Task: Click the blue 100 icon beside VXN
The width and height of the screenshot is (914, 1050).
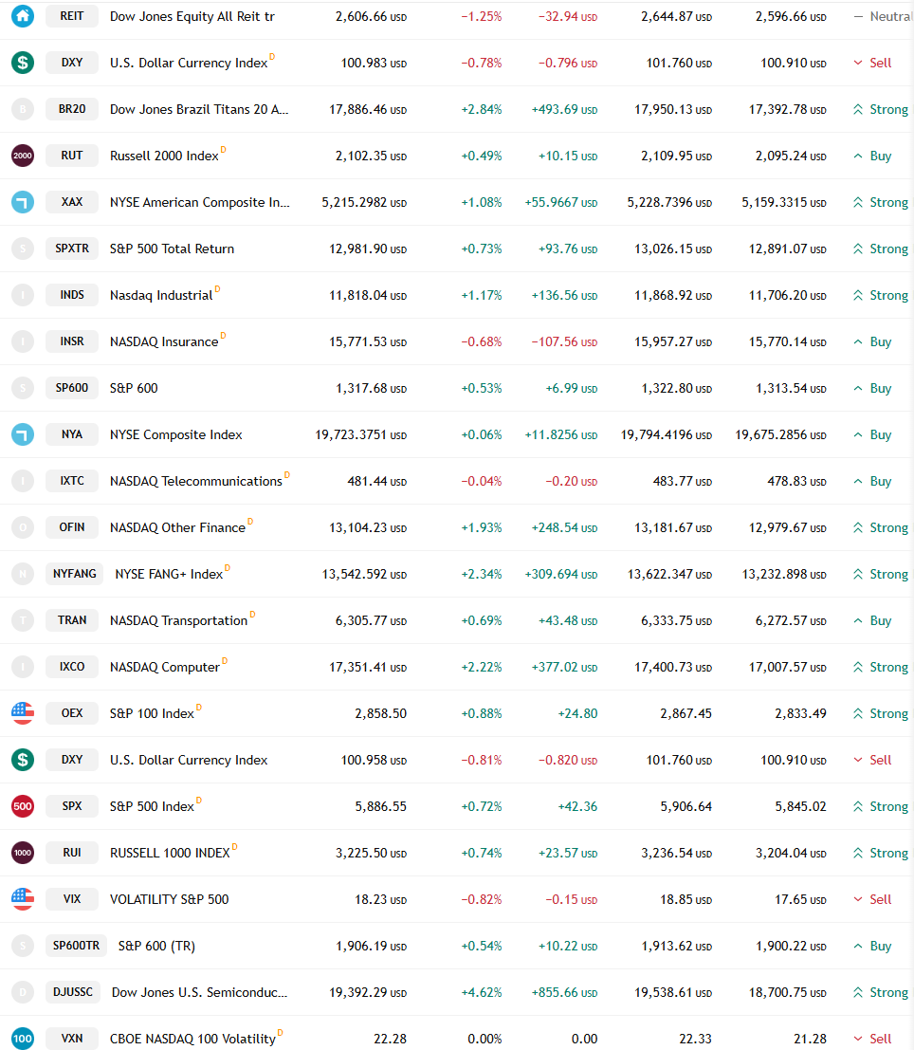Action: [23, 1039]
